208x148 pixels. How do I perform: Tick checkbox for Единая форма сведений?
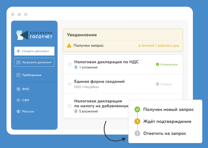tap(70, 84)
